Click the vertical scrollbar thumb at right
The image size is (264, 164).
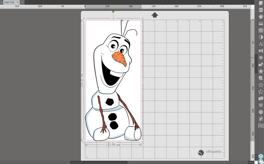[x=256, y=64]
